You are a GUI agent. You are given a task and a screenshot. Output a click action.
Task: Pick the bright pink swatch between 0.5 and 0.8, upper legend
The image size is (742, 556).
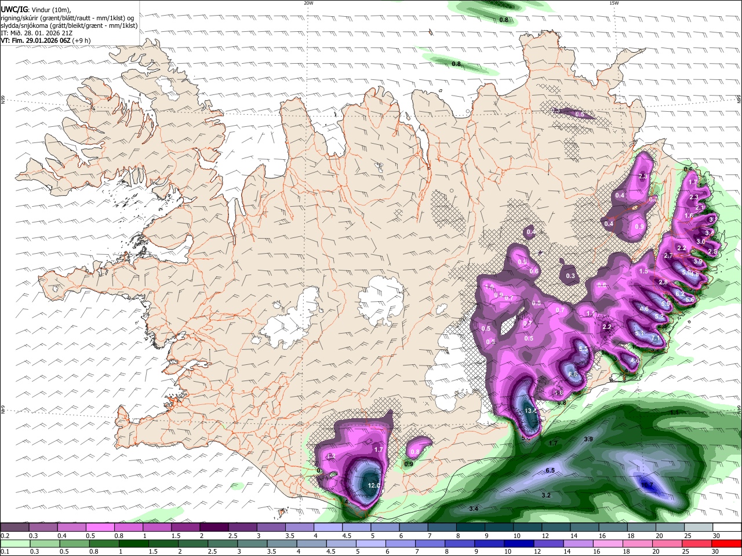(x=100, y=528)
